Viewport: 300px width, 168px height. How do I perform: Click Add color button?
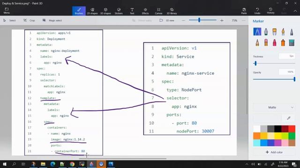tap(274, 152)
